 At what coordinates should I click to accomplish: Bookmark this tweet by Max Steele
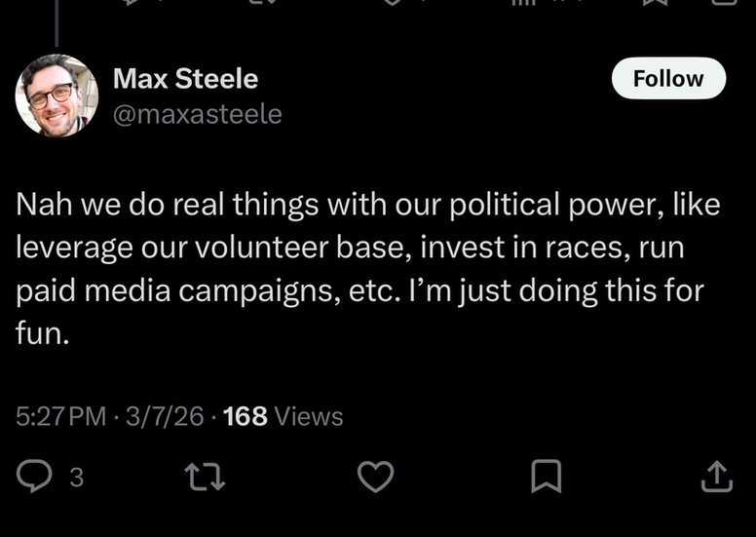coord(547,477)
